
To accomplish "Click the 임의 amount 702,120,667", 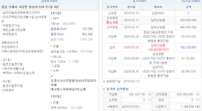I will [188, 47].
